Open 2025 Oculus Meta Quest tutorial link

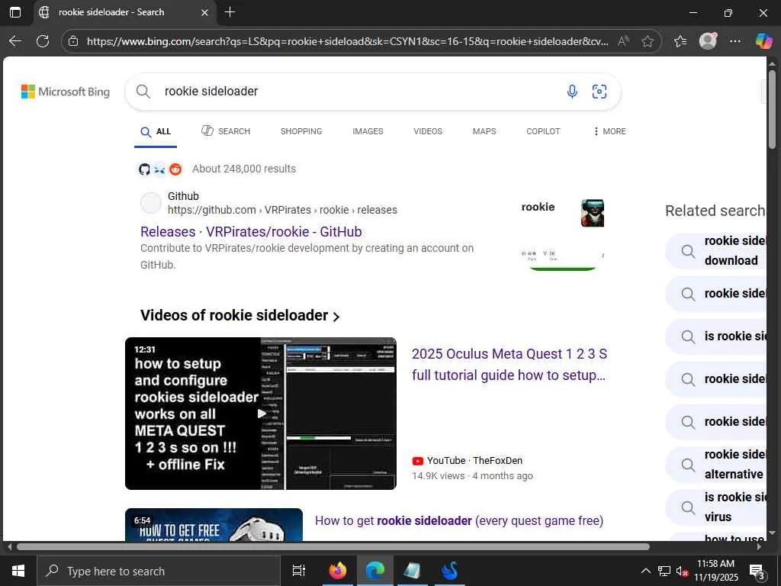(x=509, y=364)
